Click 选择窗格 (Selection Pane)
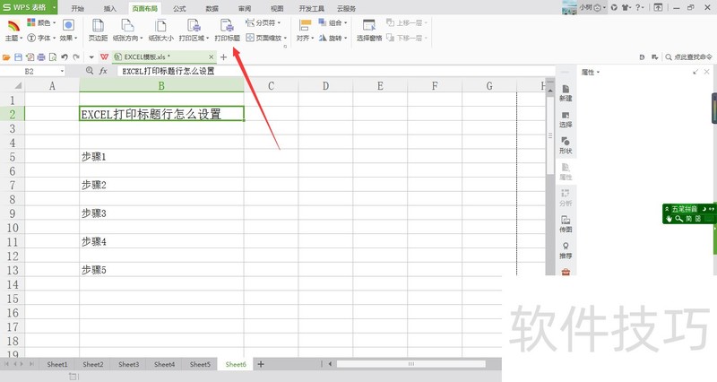Viewport: 717px width, 382px height. point(369,30)
